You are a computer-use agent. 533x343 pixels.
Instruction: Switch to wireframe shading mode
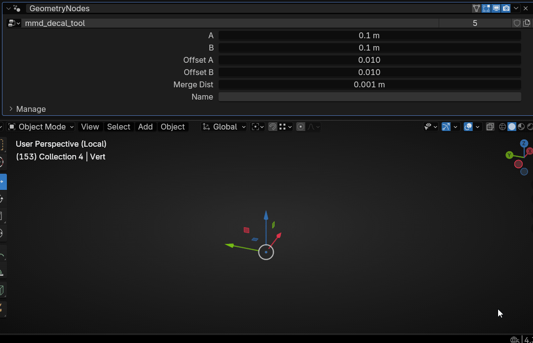point(503,127)
